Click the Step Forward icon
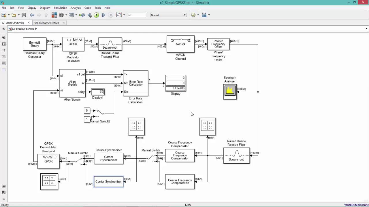The height and width of the screenshot is (207, 369). click(103, 15)
